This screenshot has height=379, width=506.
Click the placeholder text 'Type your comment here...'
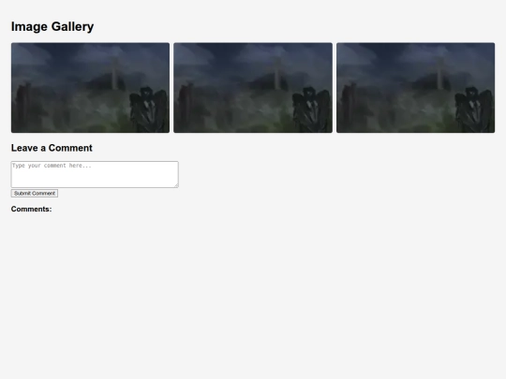pyautogui.click(x=52, y=166)
